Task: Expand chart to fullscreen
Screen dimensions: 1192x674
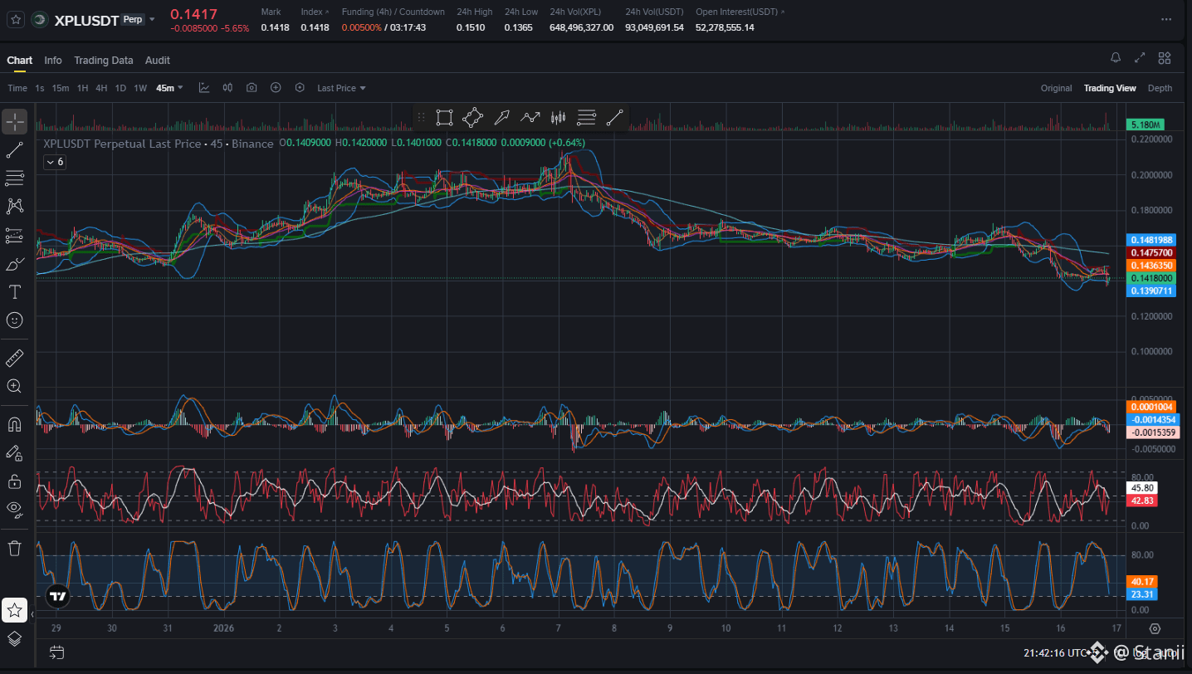Action: click(1140, 58)
